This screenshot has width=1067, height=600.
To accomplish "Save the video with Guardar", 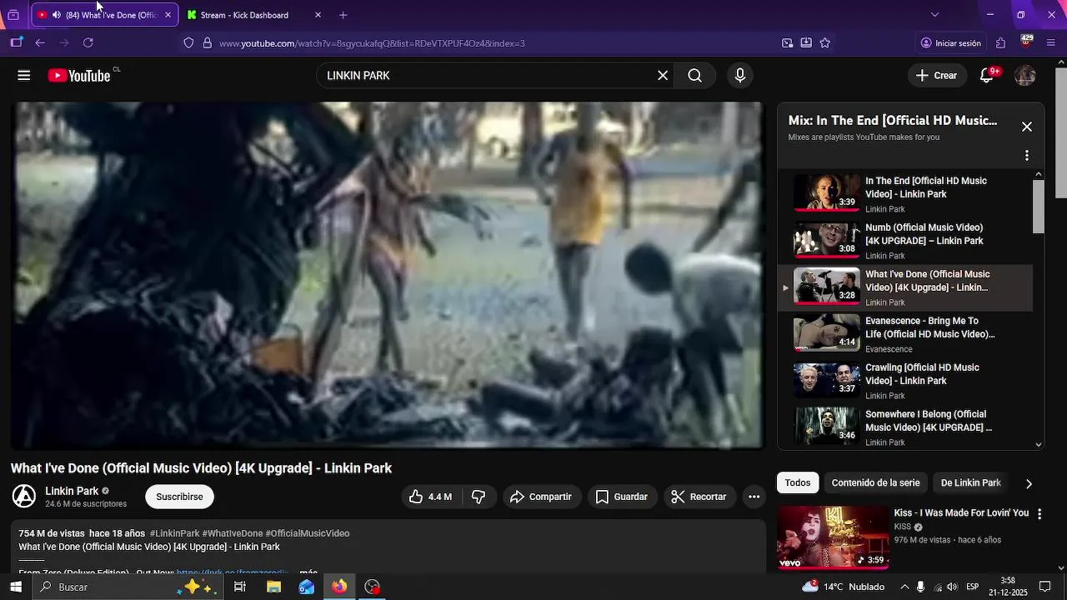I will [x=622, y=497].
